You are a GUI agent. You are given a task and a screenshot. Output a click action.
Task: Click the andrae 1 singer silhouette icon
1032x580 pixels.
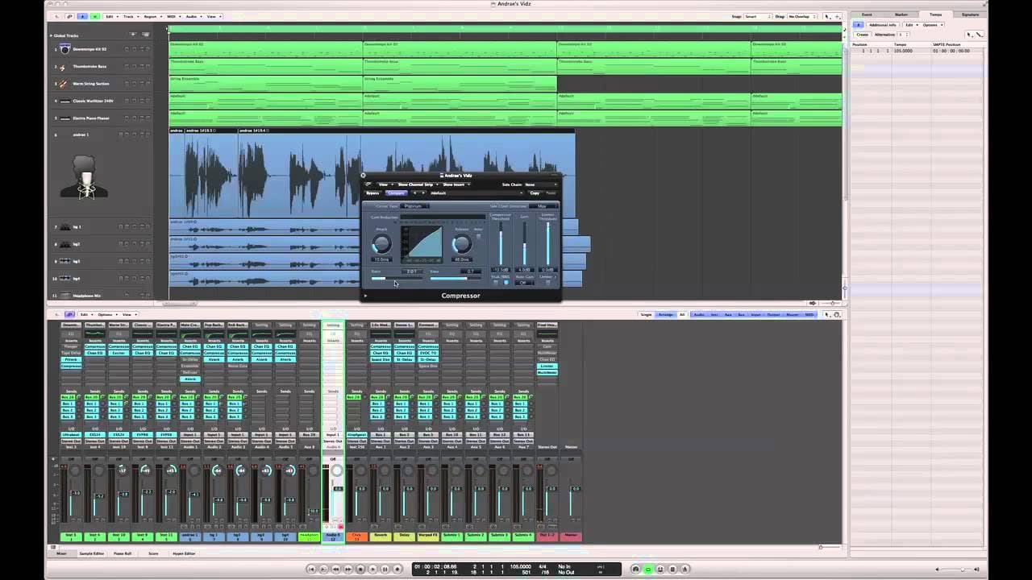tap(84, 176)
